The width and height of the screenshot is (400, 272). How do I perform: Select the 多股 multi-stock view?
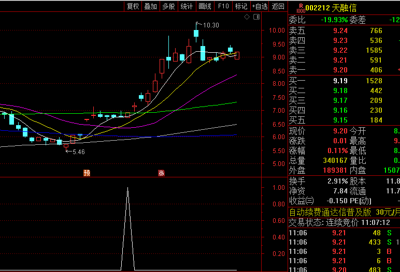(168, 6)
